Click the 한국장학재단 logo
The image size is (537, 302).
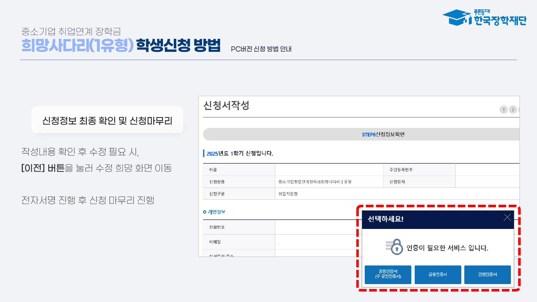tap(484, 18)
